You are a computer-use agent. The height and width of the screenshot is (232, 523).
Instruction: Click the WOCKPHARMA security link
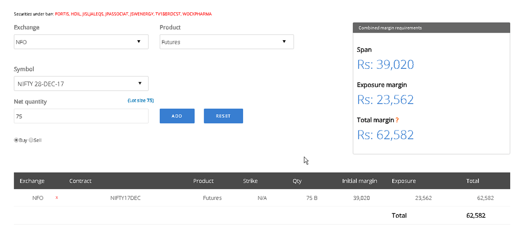(x=197, y=14)
